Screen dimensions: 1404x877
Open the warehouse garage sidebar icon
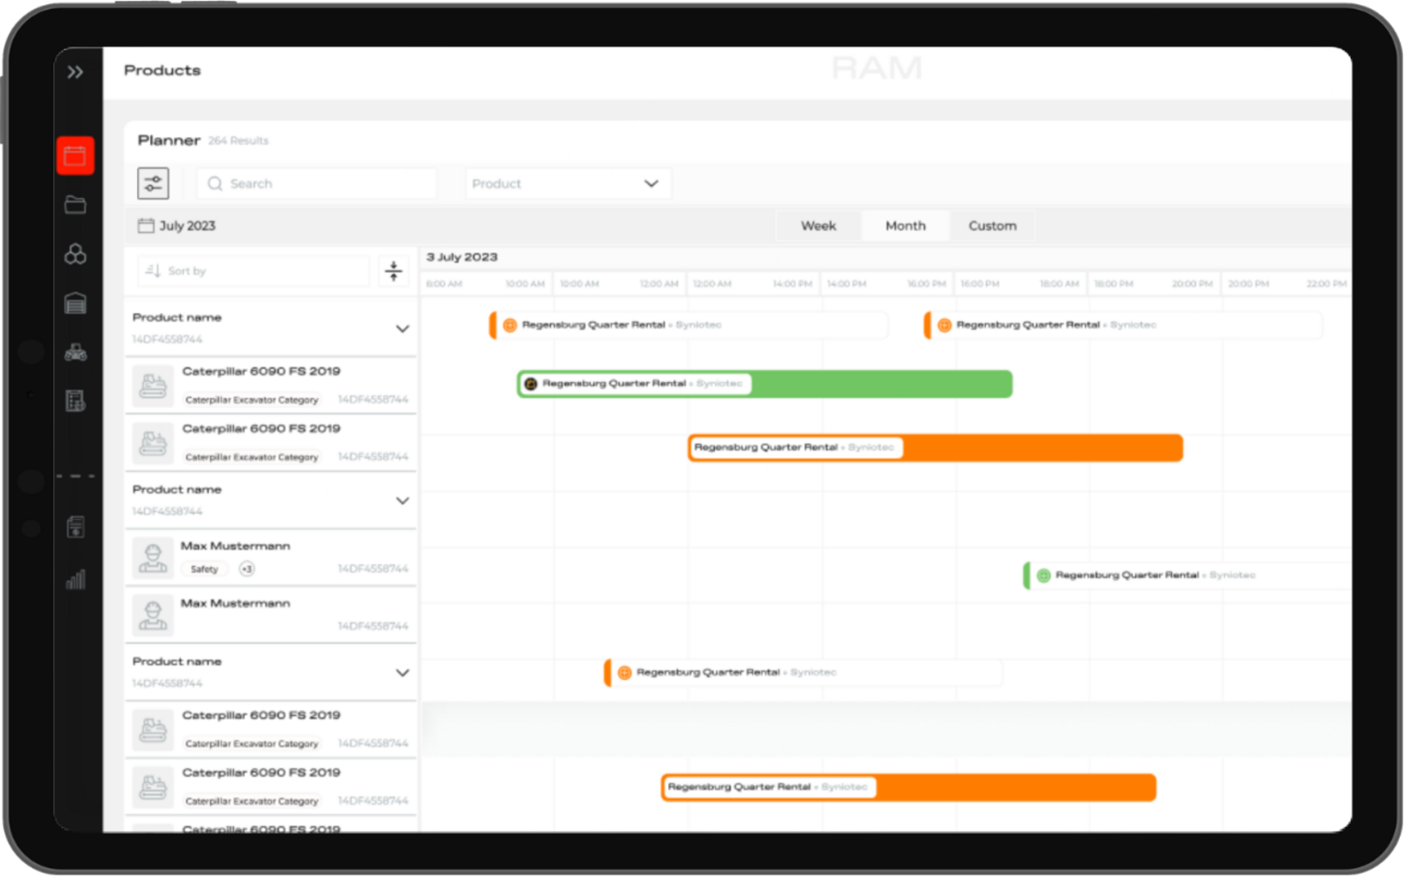coord(75,303)
